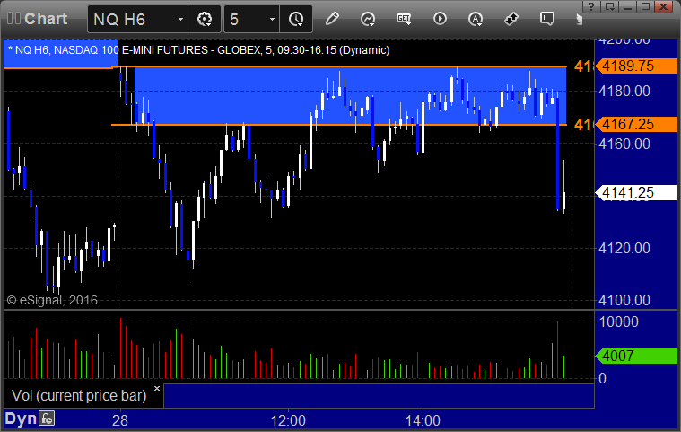Screen dimensions: 681x432
Task: Expand the 5 interval dropdown arrow
Action: coord(273,19)
